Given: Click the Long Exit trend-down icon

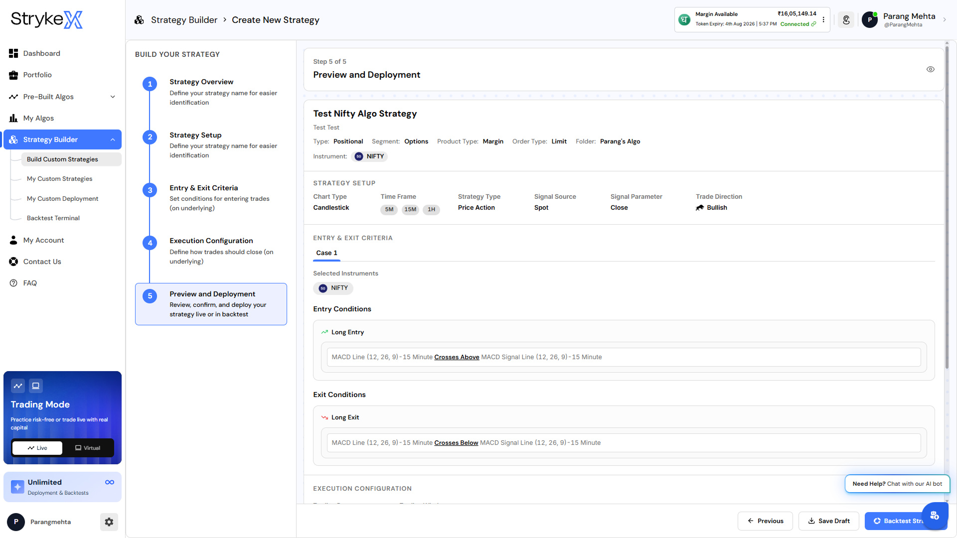Looking at the screenshot, I should click(324, 417).
